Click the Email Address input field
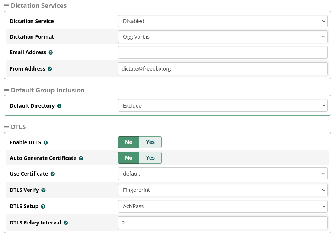The image size is (334, 236). coord(222,52)
